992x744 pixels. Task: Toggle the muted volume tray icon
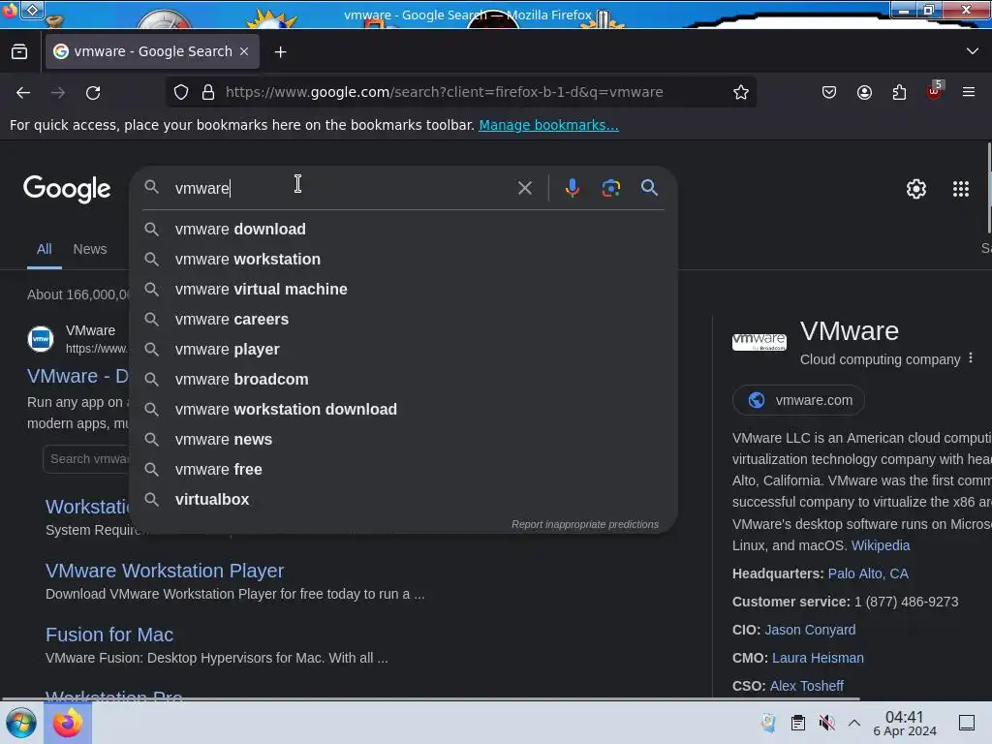coord(826,723)
